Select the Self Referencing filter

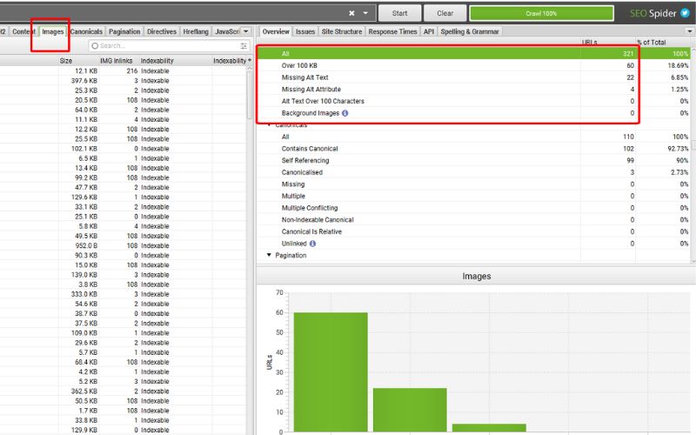point(473,161)
